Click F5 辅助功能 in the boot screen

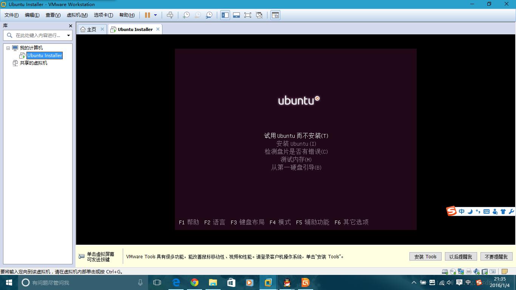point(313,222)
